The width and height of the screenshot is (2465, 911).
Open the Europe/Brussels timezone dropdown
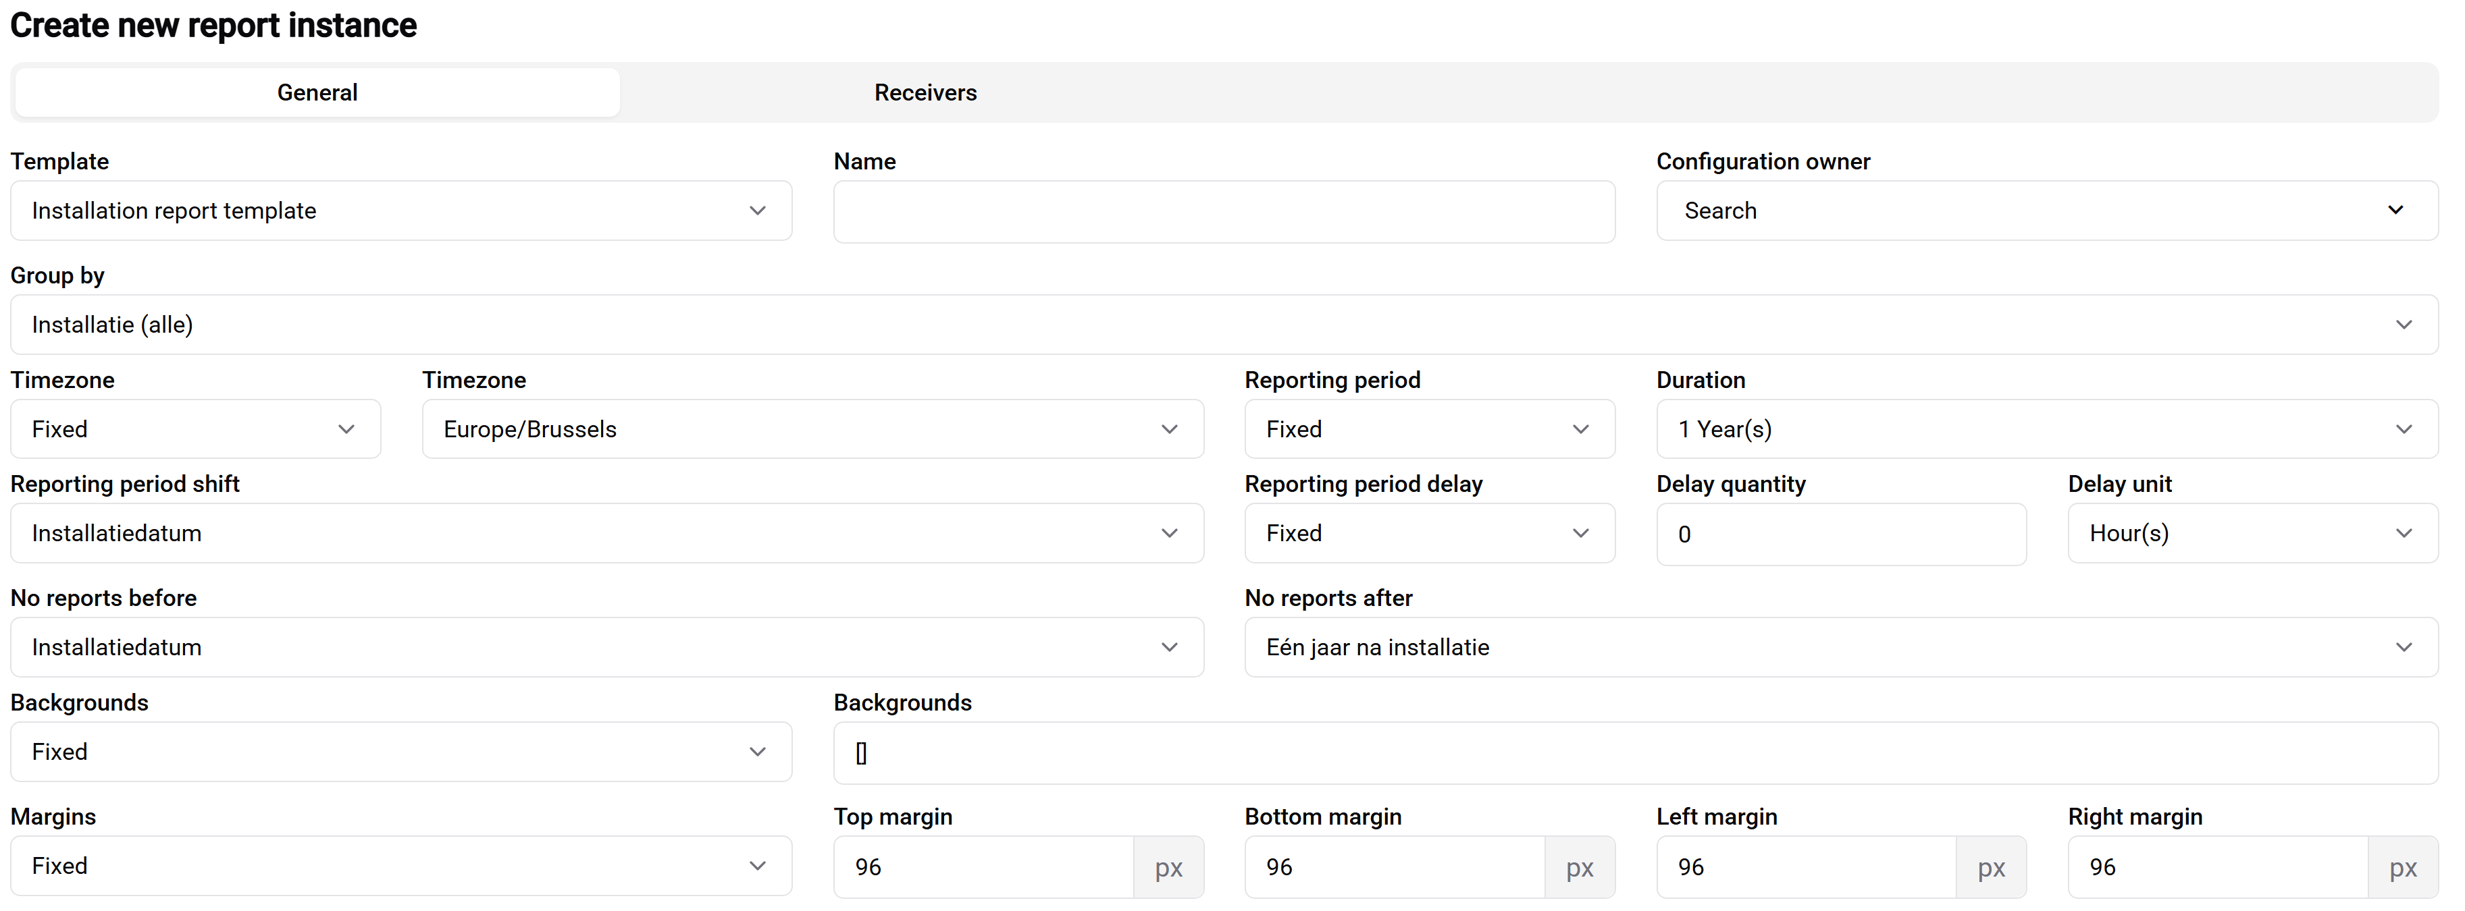click(x=812, y=429)
